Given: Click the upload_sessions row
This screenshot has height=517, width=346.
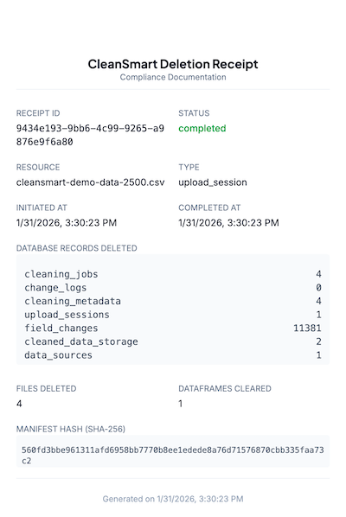Looking at the screenshot, I should [x=173, y=315].
